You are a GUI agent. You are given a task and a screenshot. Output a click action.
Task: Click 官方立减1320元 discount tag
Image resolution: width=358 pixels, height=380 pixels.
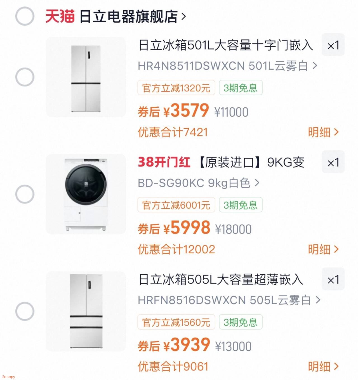[x=176, y=88]
